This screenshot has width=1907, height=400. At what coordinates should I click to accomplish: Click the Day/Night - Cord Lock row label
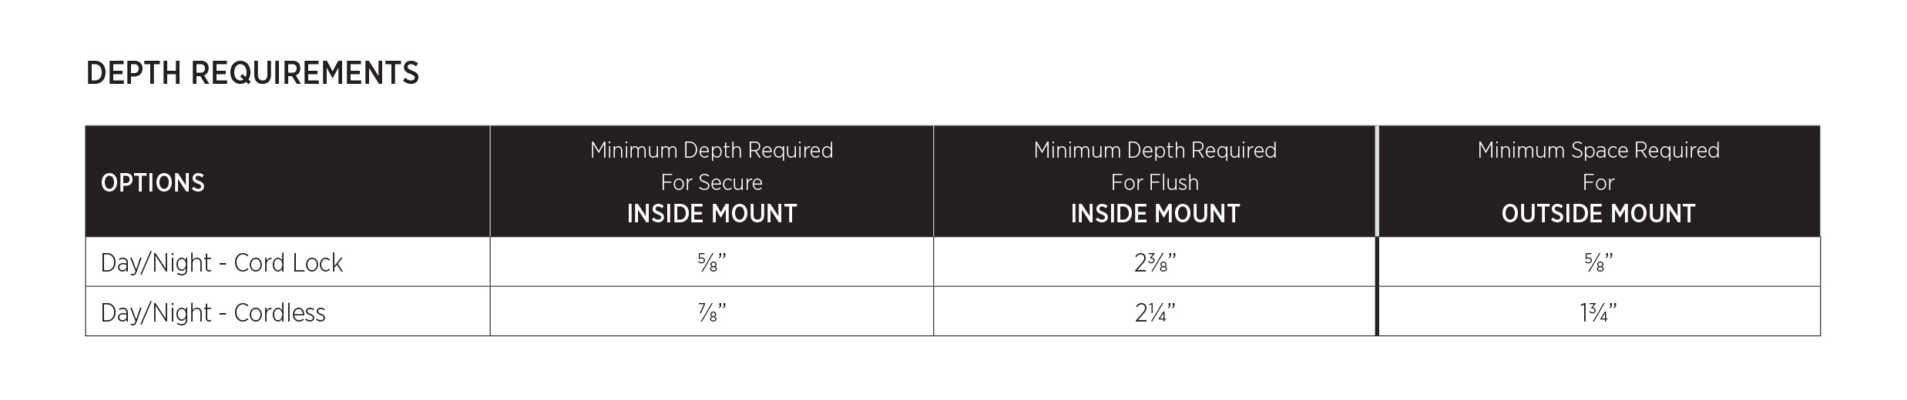coord(221,263)
